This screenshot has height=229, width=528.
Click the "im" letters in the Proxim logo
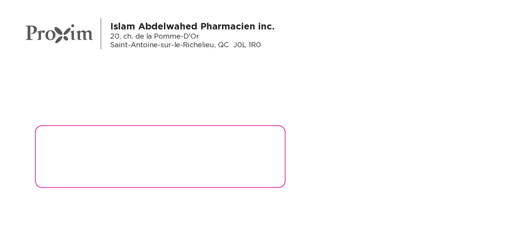click(x=81, y=34)
